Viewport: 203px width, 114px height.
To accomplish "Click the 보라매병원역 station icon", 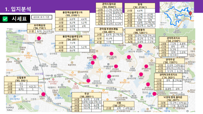I will coord(23,43).
